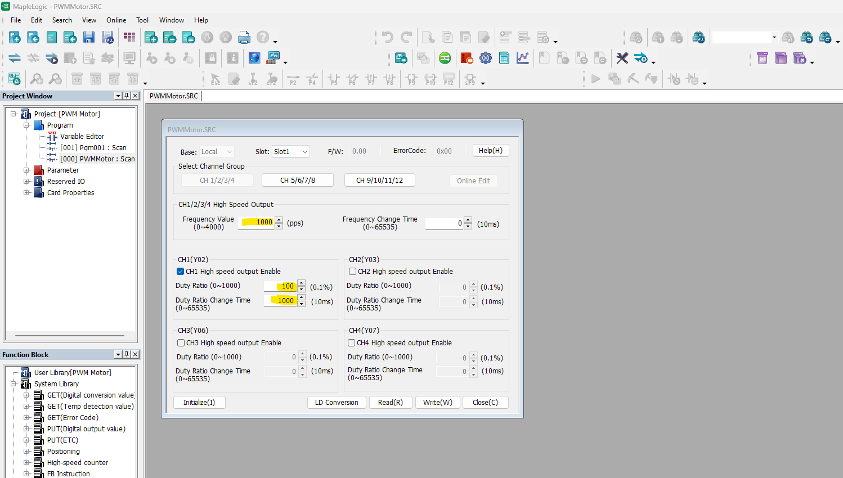
Task: Open the Online menu
Action: point(116,20)
